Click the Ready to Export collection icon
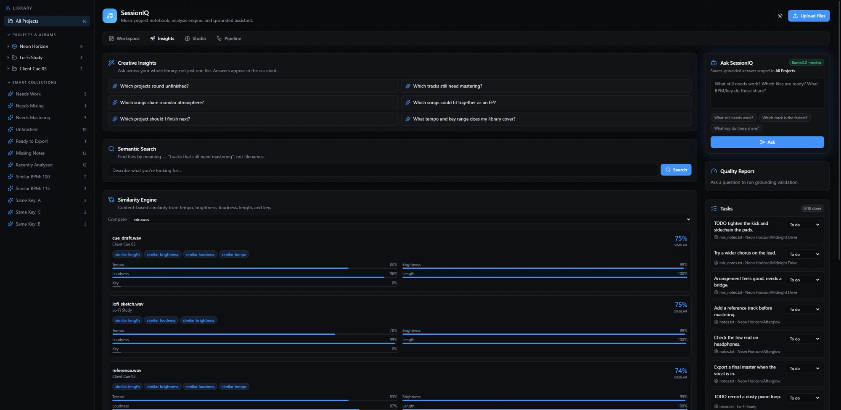 11,141
